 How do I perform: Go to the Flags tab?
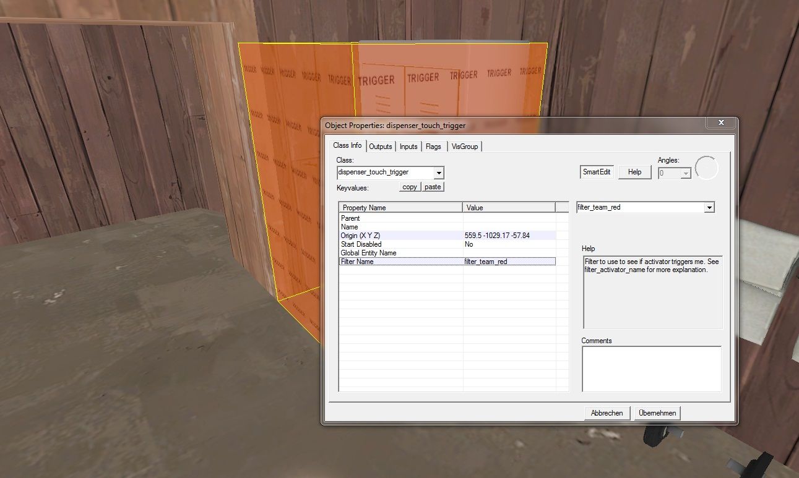tap(433, 147)
